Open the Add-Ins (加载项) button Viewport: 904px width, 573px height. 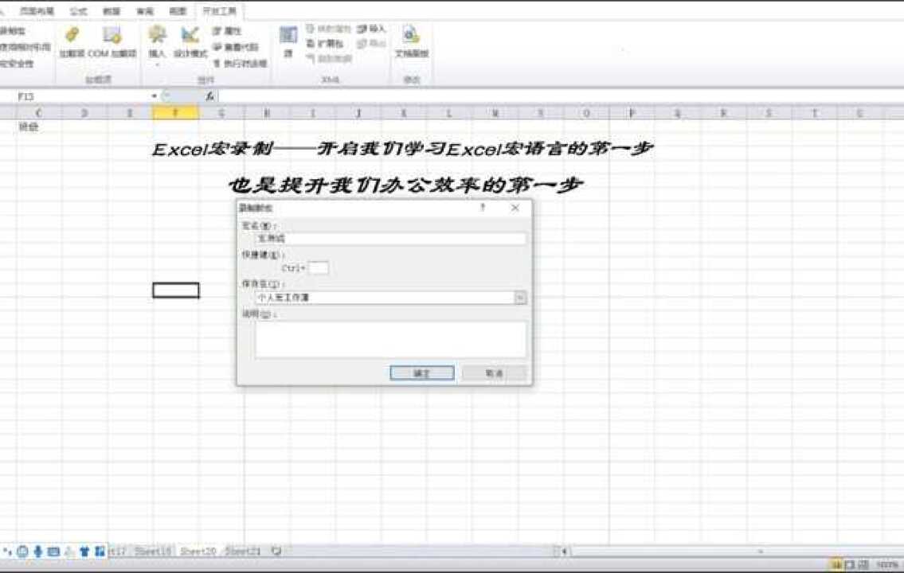[72, 41]
